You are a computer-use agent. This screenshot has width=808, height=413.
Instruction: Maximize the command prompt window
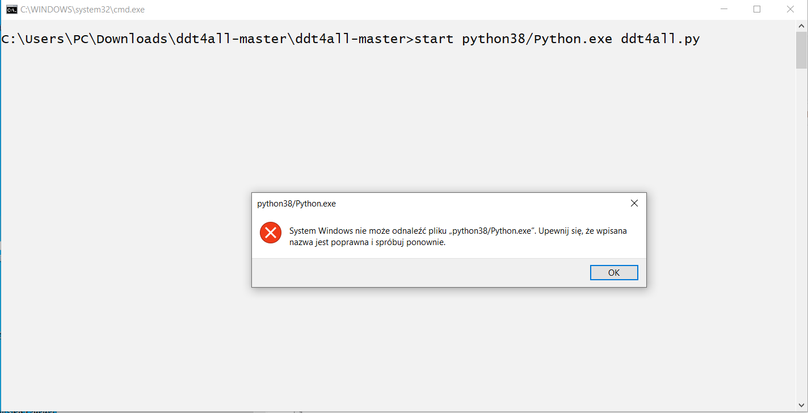pyautogui.click(x=757, y=9)
